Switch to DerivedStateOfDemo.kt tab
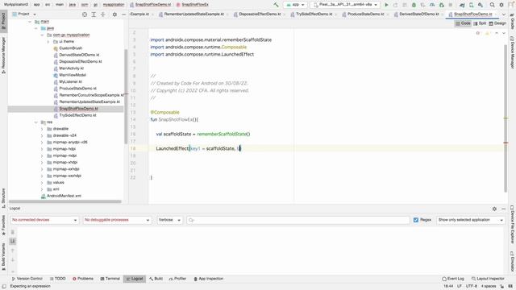This screenshot has height=290, width=516. point(418,14)
